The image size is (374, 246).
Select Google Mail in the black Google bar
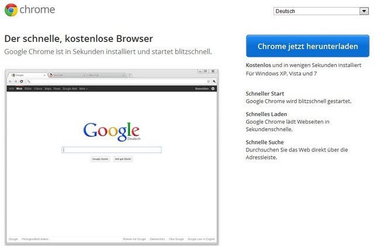click(x=70, y=89)
